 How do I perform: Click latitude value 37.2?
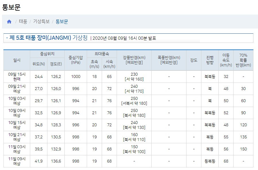coord(39,137)
